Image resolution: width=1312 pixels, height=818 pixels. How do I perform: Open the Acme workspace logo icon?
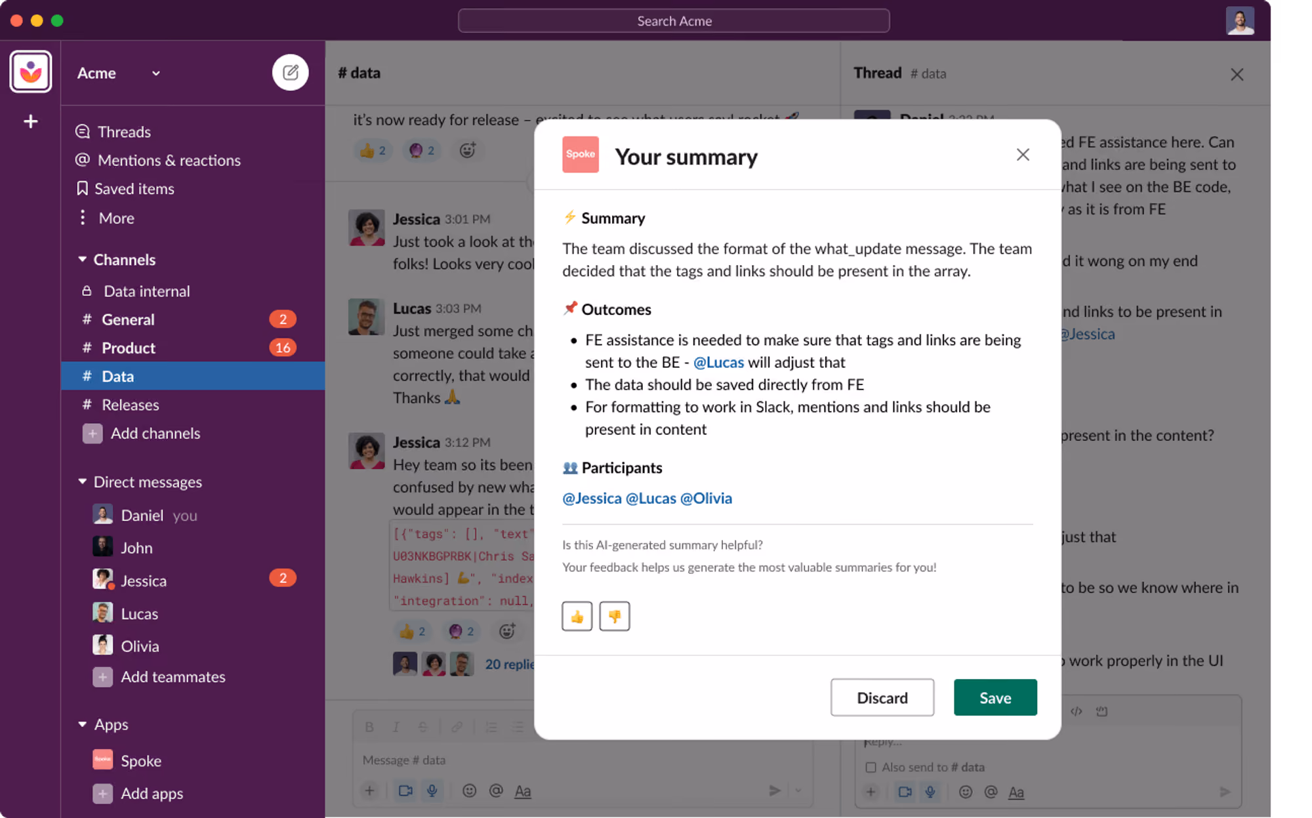30,72
